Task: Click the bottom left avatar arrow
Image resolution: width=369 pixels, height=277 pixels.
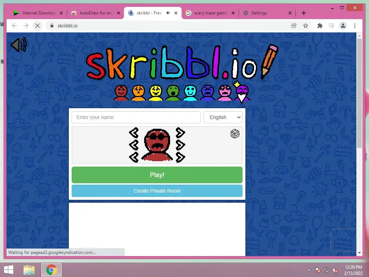Action: pyautogui.click(x=134, y=157)
